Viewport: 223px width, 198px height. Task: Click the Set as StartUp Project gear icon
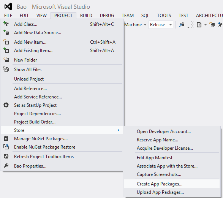(6, 105)
